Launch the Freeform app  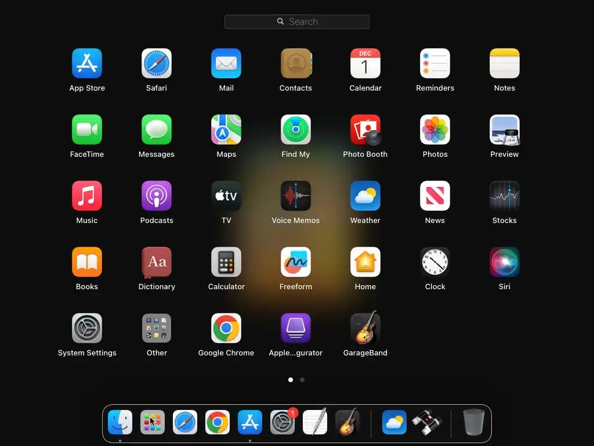296,262
